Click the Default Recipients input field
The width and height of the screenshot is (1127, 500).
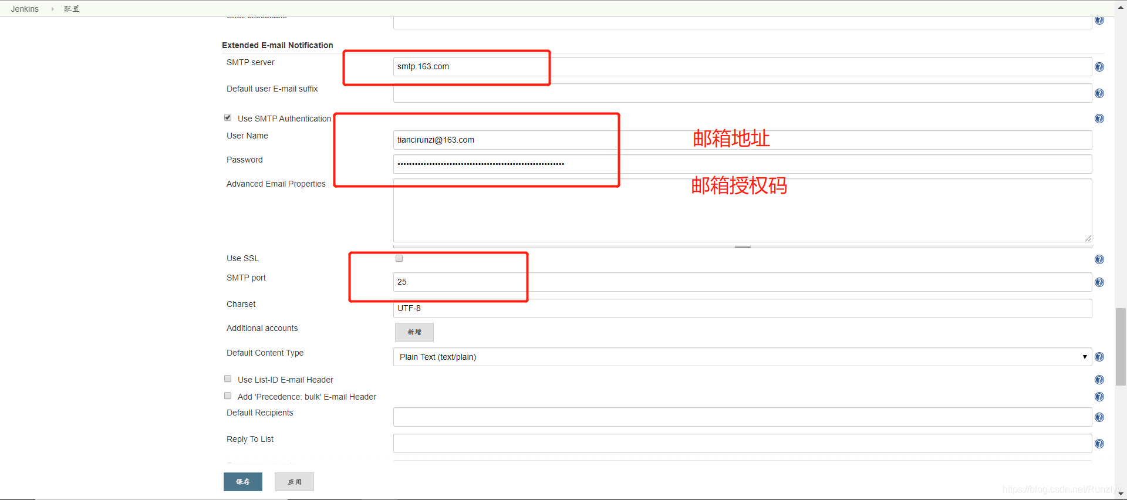click(743, 417)
